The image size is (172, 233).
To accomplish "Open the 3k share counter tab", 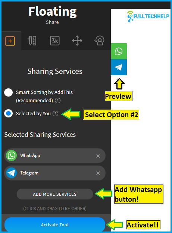I will click(x=55, y=41).
